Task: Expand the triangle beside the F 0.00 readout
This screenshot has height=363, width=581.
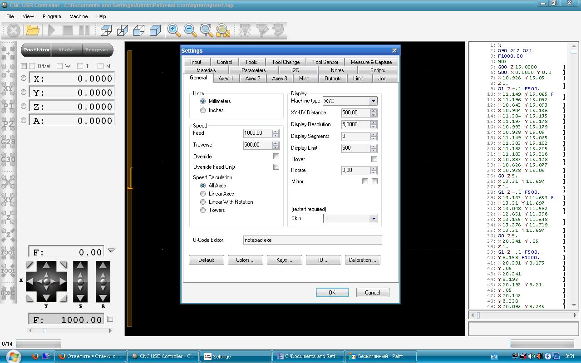Action: point(111,250)
